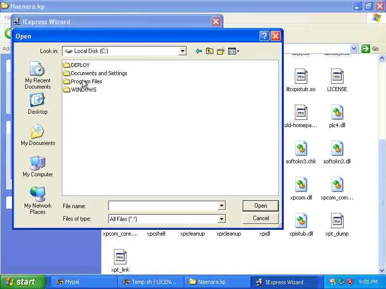Select xpt_link file in Explorer
The width and height of the screenshot is (386, 289).
pos(120,261)
